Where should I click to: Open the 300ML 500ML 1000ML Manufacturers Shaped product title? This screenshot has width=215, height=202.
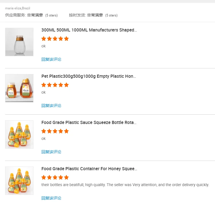pyautogui.click(x=89, y=30)
